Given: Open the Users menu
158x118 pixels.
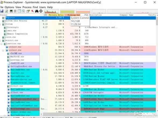Looking at the screenshot, I should pyautogui.click(x=42, y=7).
